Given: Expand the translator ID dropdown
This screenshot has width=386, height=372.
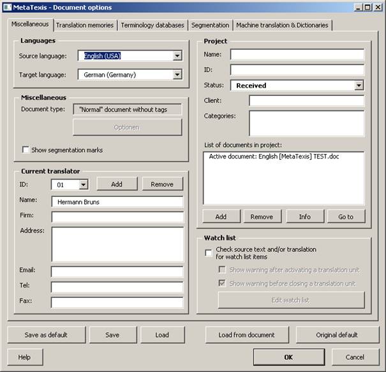Looking at the screenshot, I should (84, 185).
